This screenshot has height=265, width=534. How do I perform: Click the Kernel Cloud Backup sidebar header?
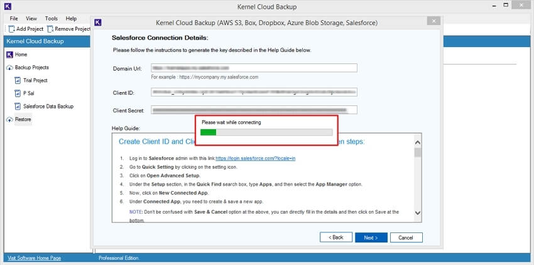(x=47, y=41)
